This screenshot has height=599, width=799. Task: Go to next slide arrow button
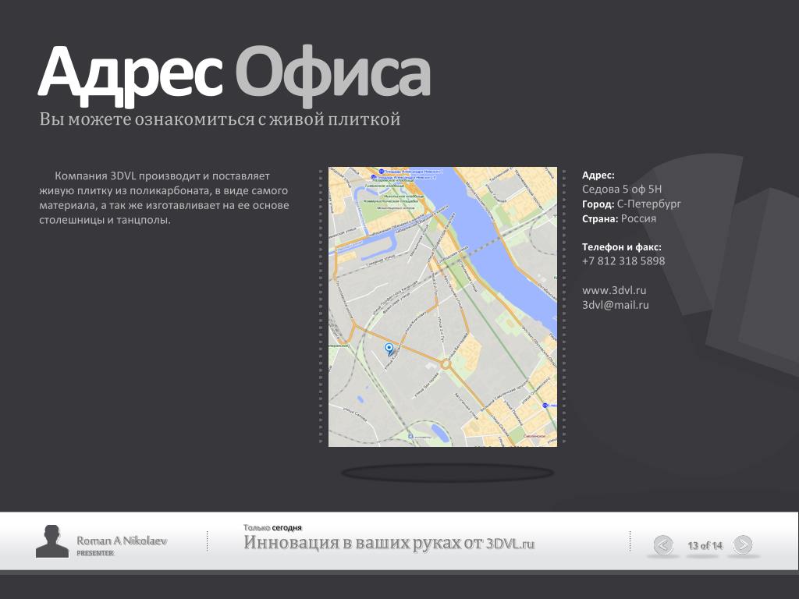[x=743, y=544]
